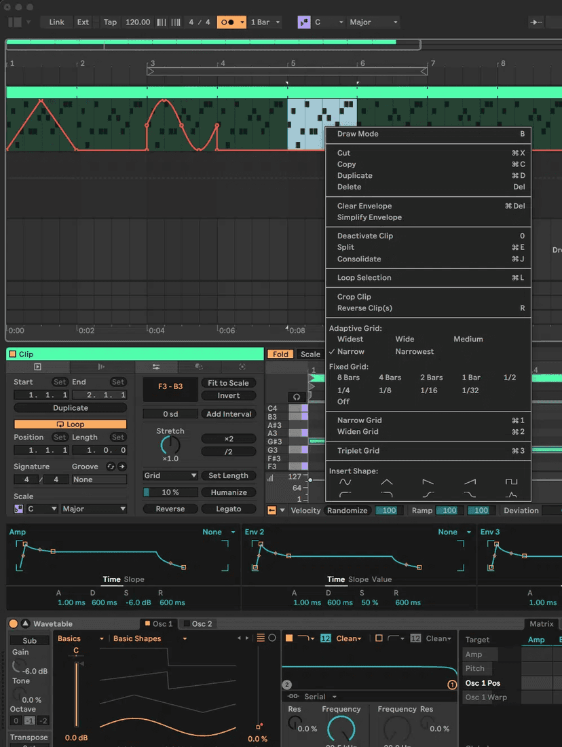The width and height of the screenshot is (562, 747).
Task: Click the Legato button
Action: (x=229, y=509)
